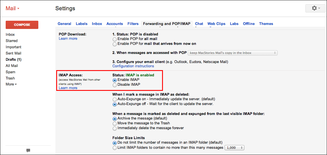
Task: Open the Configuration instructions link
Action: tap(133, 66)
